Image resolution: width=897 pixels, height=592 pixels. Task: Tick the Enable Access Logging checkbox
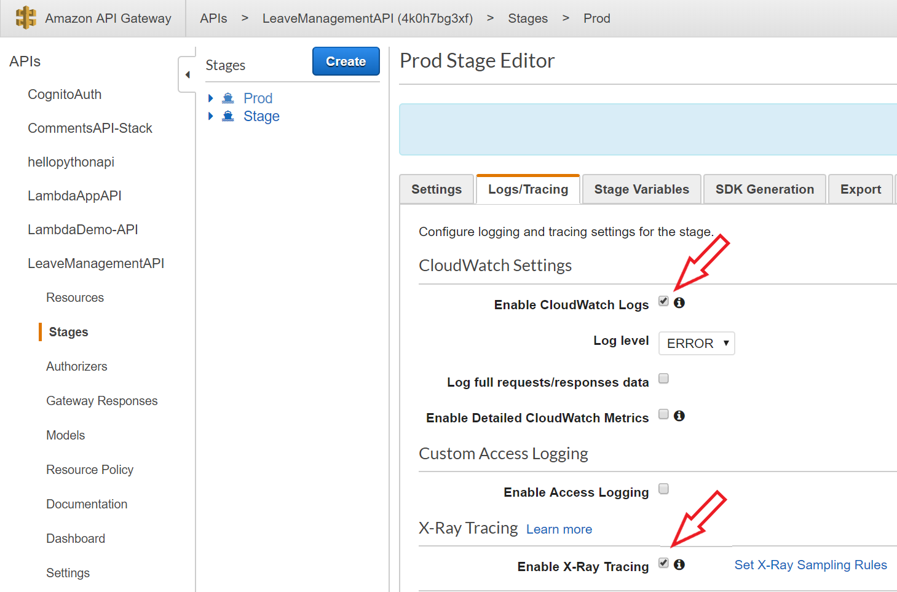click(663, 488)
